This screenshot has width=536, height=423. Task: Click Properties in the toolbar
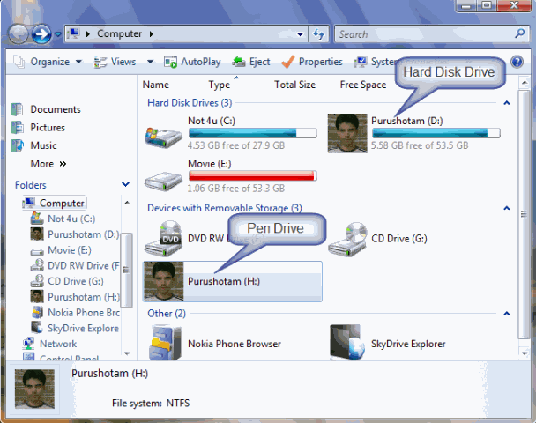[312, 62]
